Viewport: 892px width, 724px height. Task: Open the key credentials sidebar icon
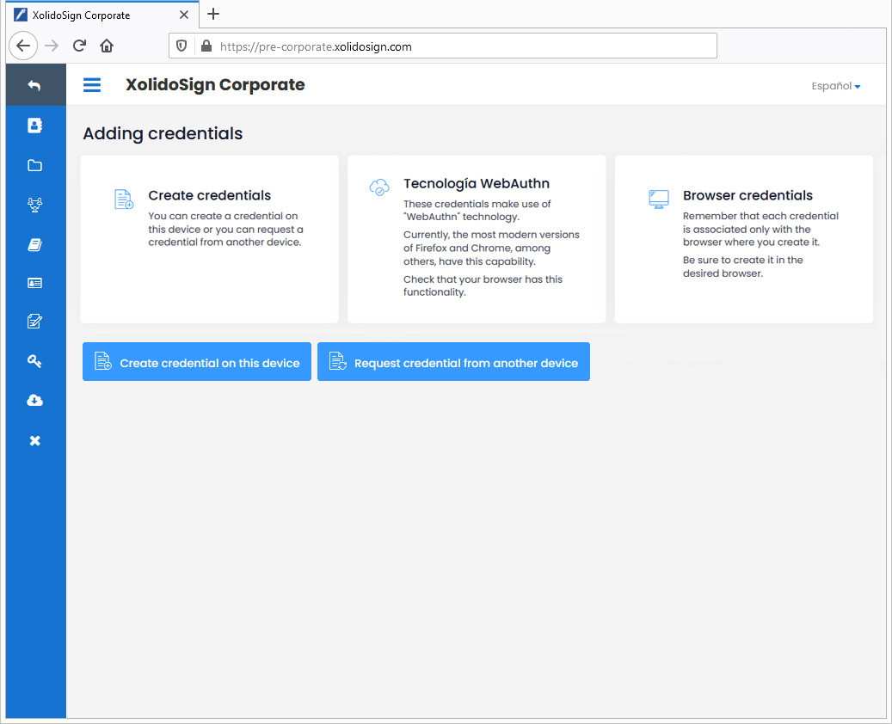34,361
